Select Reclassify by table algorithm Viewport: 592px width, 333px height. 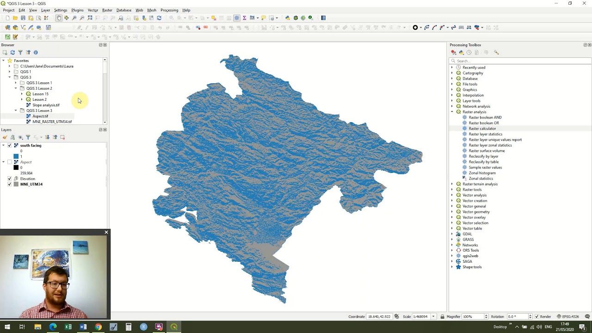(483, 162)
